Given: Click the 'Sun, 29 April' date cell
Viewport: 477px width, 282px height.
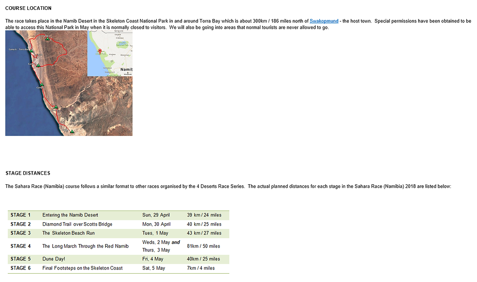Looking at the screenshot, I should point(156,215).
